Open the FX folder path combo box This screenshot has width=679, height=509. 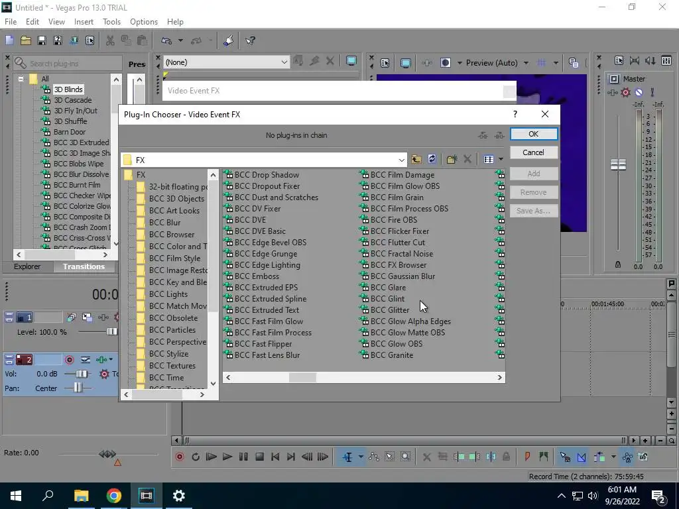[x=264, y=160]
